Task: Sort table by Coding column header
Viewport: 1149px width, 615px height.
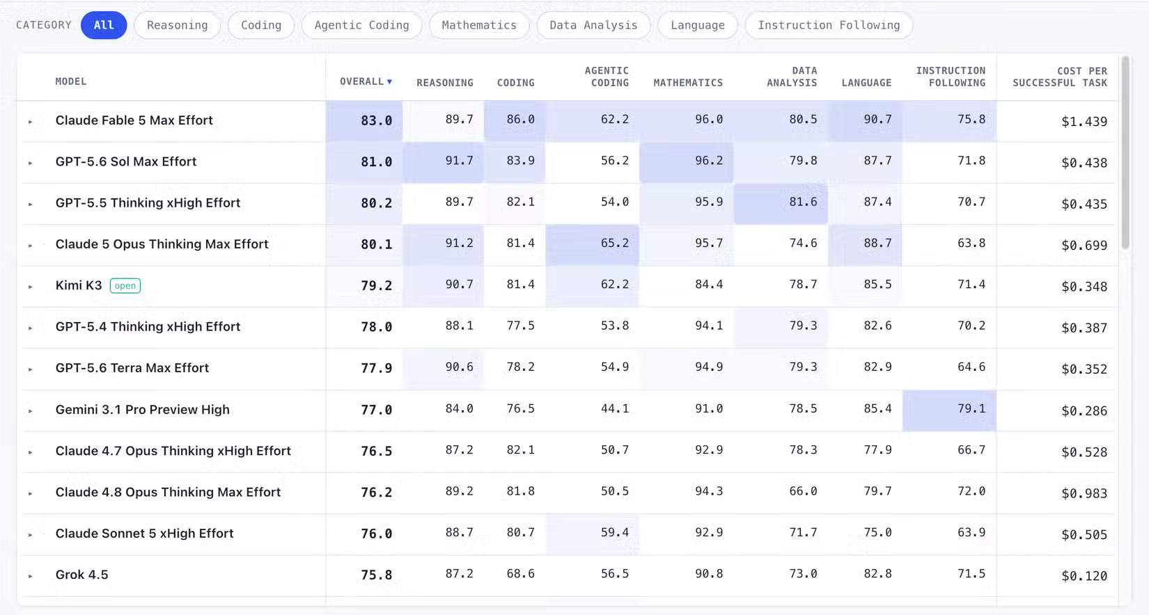Action: point(515,83)
